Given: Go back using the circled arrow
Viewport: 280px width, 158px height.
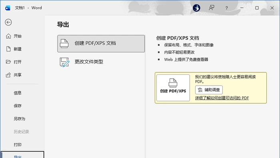Looking at the screenshot, I should [x=8, y=22].
